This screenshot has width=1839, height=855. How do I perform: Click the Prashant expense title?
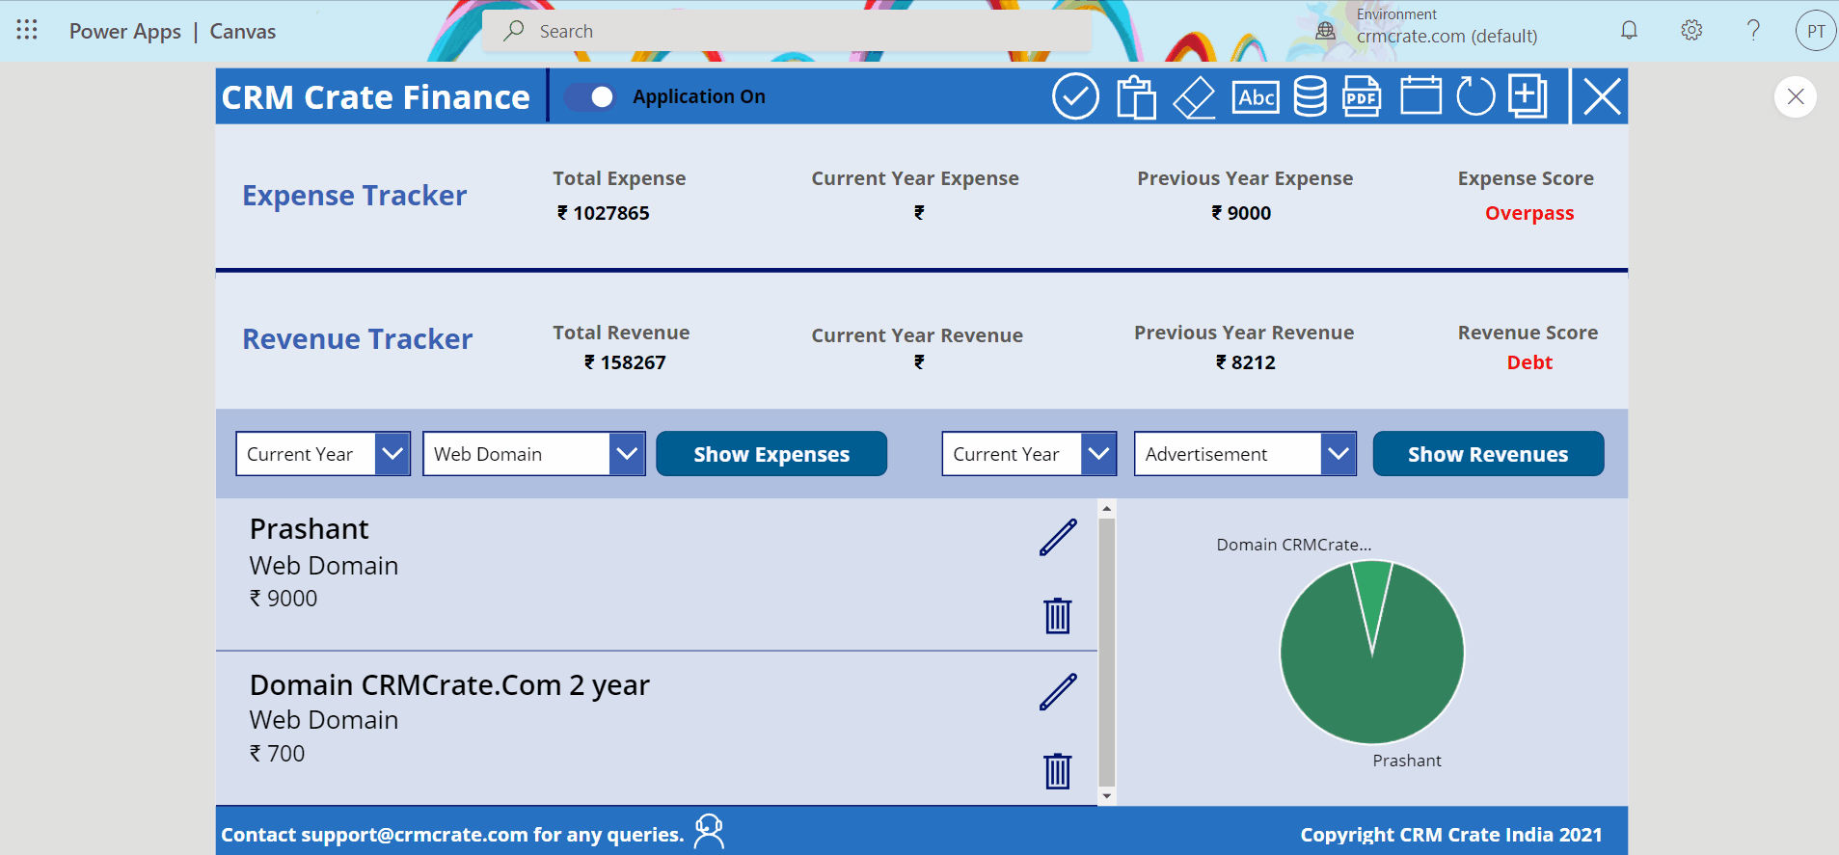pos(309,529)
